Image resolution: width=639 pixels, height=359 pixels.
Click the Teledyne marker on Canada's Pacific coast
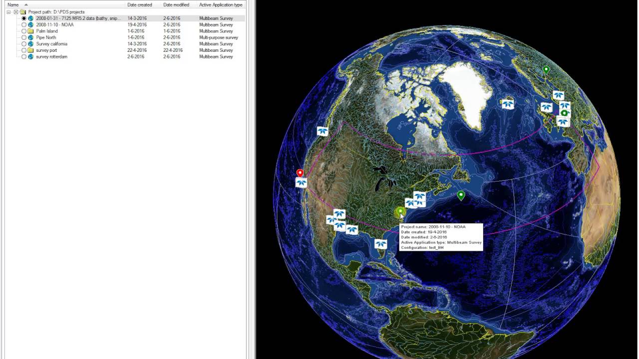pyautogui.click(x=322, y=131)
